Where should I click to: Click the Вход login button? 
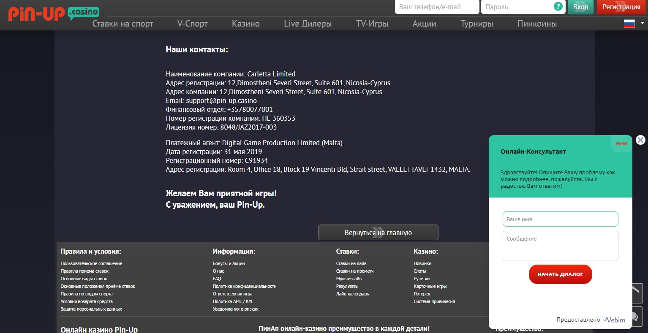click(581, 7)
